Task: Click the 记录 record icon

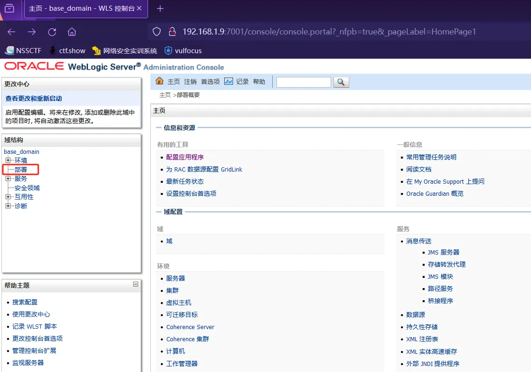Action: point(228,82)
